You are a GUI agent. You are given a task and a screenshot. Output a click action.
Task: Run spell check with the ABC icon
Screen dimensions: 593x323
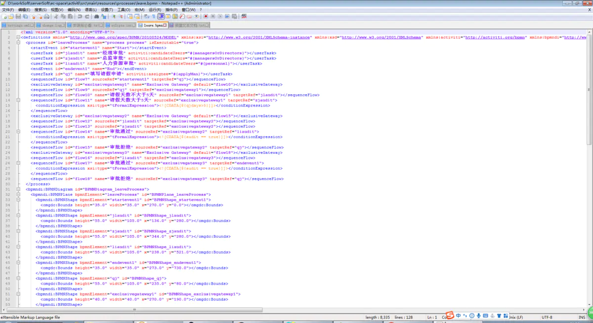click(244, 16)
